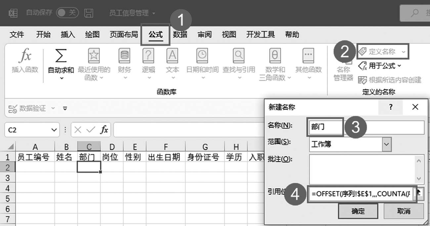The image size is (430, 226).
Task: Expand the 定义名称 dropdown arrow
Action: click(404, 52)
